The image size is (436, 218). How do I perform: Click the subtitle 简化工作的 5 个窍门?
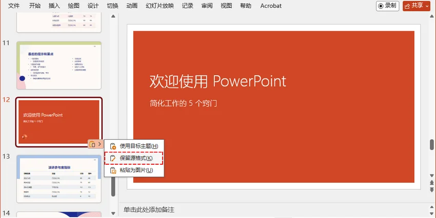[x=183, y=103]
